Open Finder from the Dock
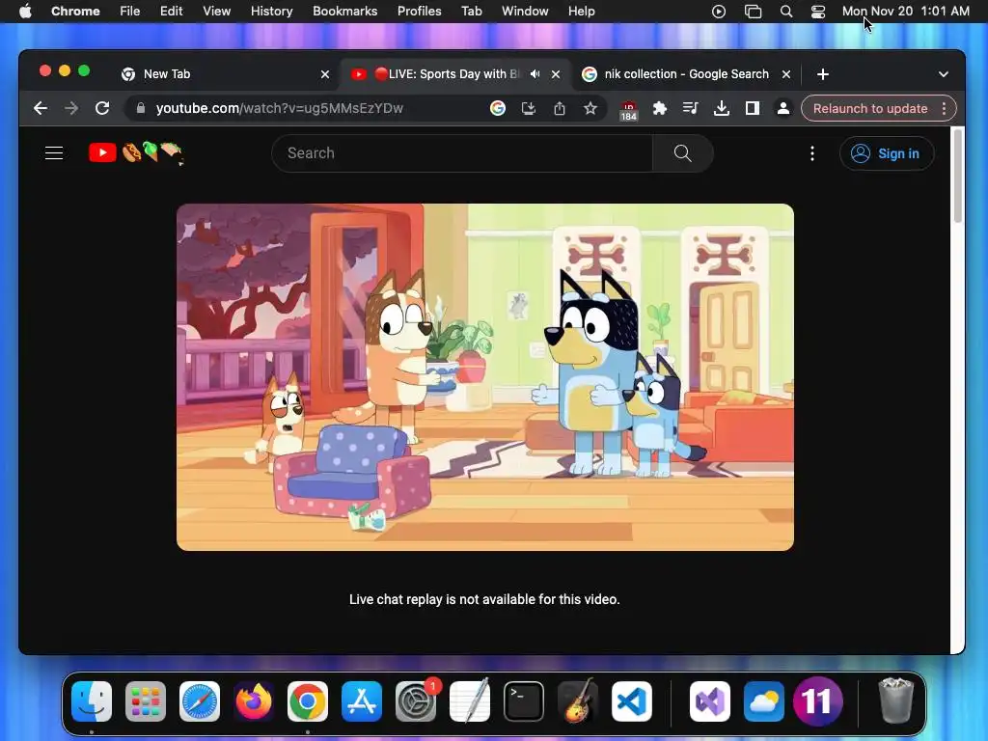 coord(92,701)
